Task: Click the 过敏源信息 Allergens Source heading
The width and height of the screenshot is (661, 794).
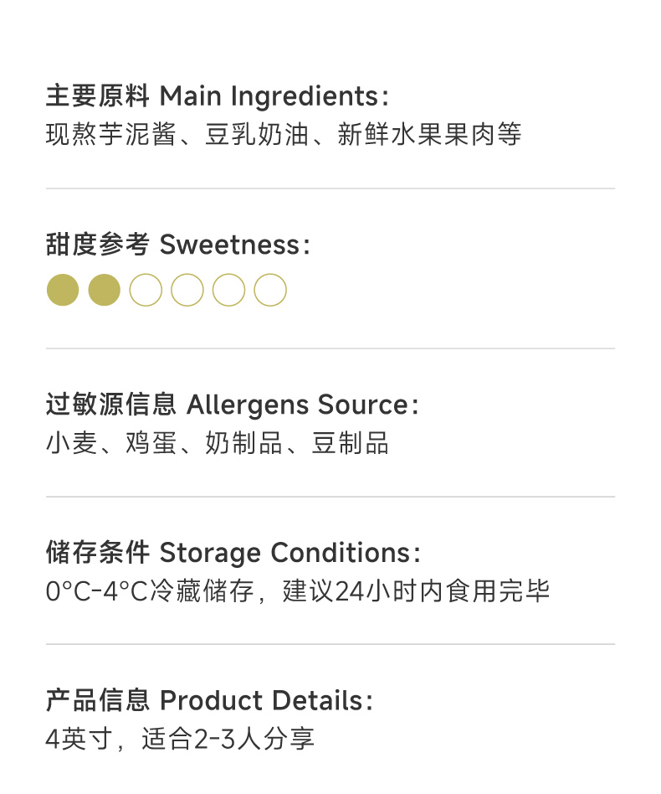Action: [232, 405]
